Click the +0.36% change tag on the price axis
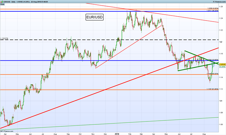Image resolution: width=226 pixels, height=135 pixels. pos(222,67)
